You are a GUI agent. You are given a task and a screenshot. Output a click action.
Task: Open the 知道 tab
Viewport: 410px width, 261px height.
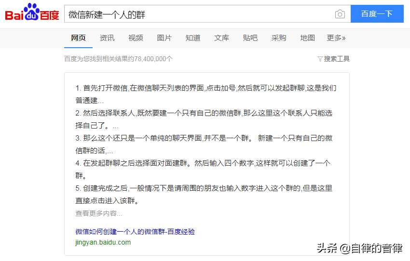[x=193, y=38]
